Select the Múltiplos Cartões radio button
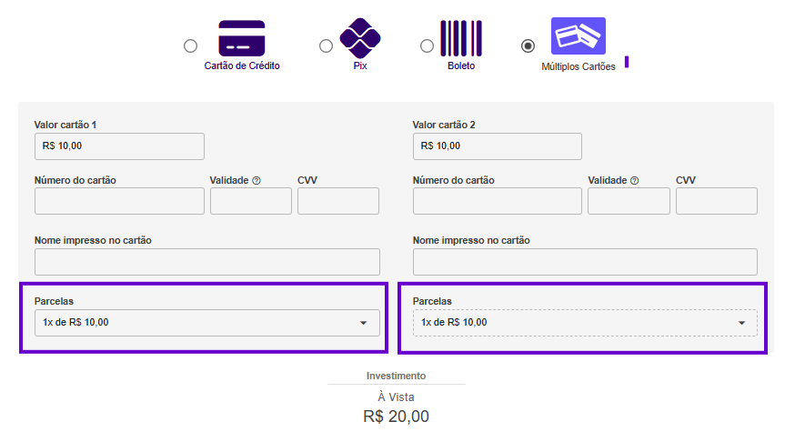 click(x=528, y=46)
